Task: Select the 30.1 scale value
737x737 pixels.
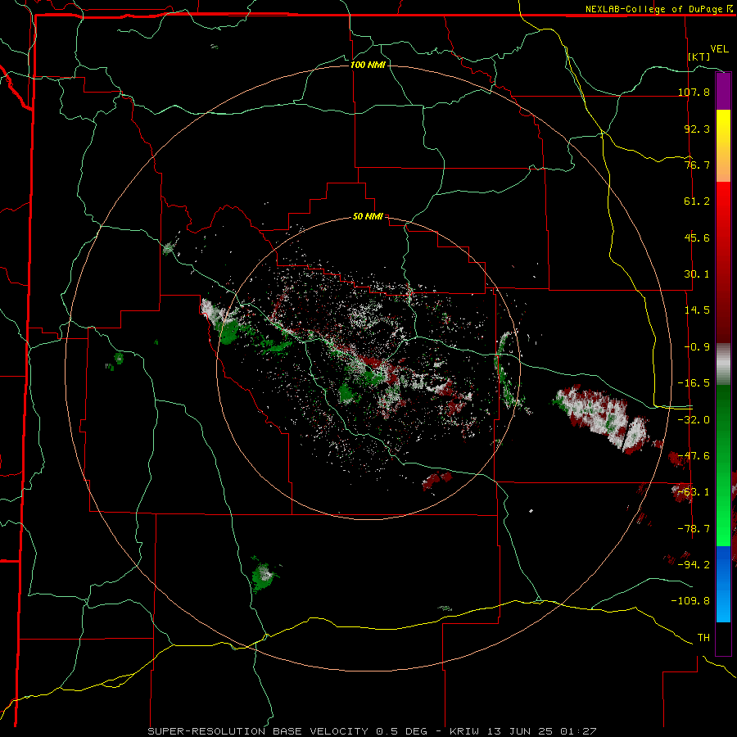Action: 697,274
